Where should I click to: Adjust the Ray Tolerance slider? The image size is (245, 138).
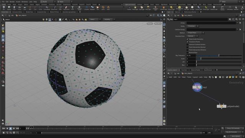[219, 55]
